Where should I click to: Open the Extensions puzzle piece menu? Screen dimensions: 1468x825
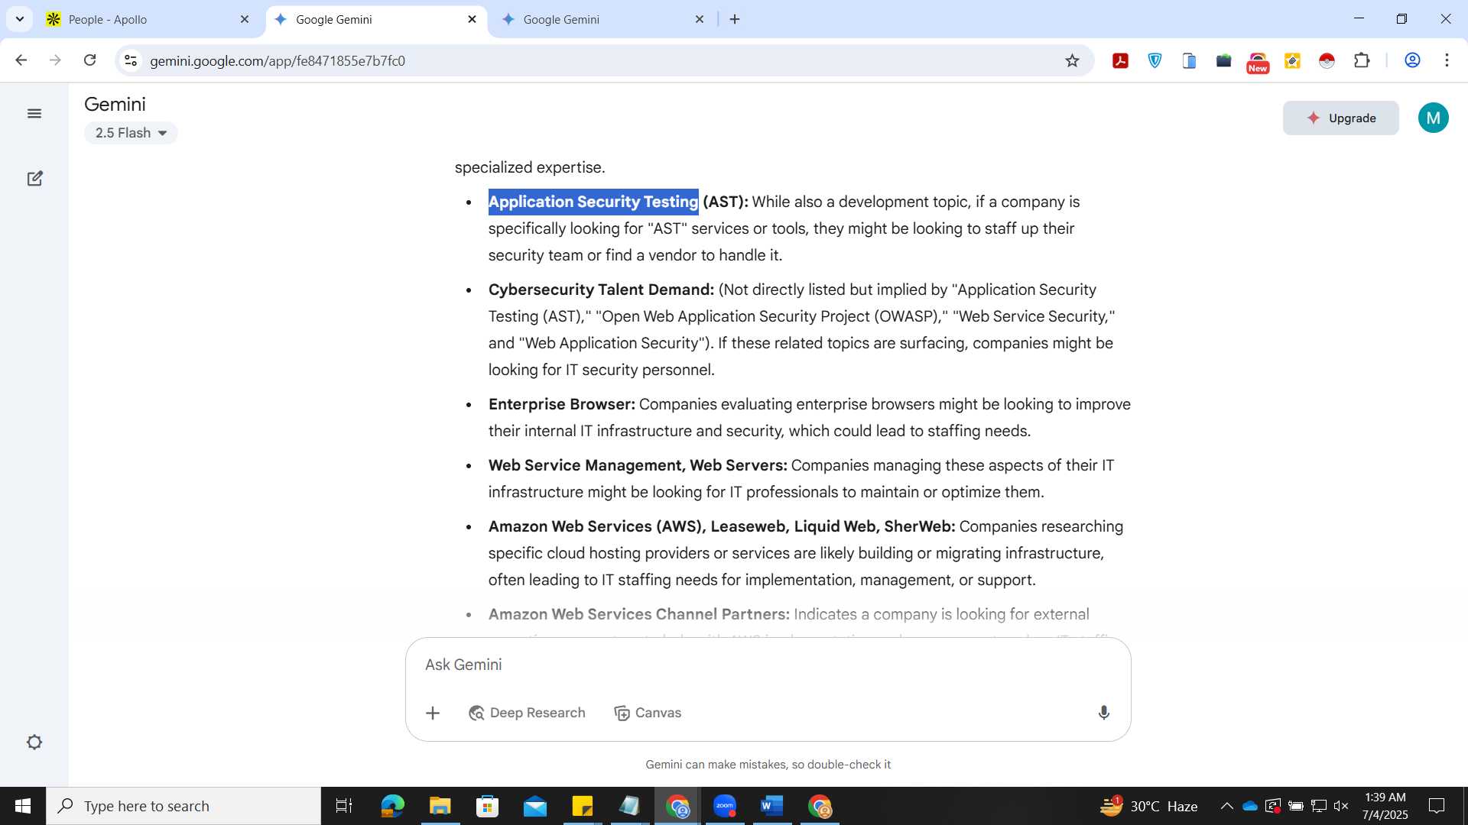tap(1362, 60)
